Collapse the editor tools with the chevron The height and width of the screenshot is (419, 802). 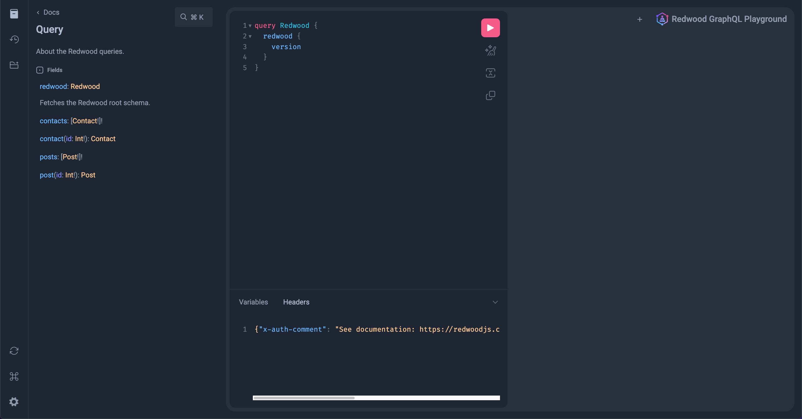tap(495, 302)
